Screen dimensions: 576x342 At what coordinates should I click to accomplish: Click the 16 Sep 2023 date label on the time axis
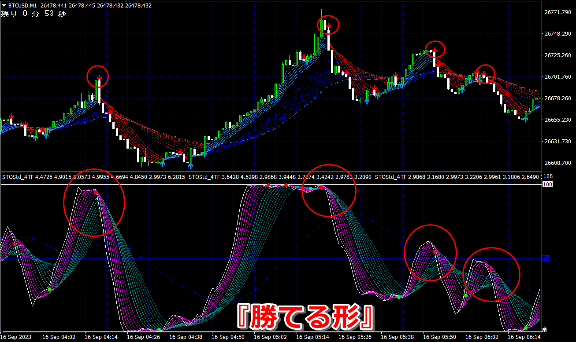[16, 337]
